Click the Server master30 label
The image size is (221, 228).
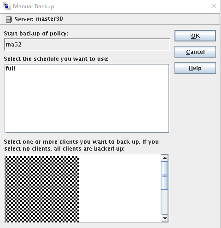tap(39, 19)
